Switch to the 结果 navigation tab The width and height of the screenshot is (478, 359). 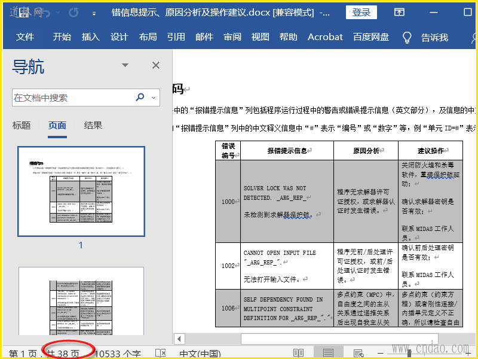(93, 126)
